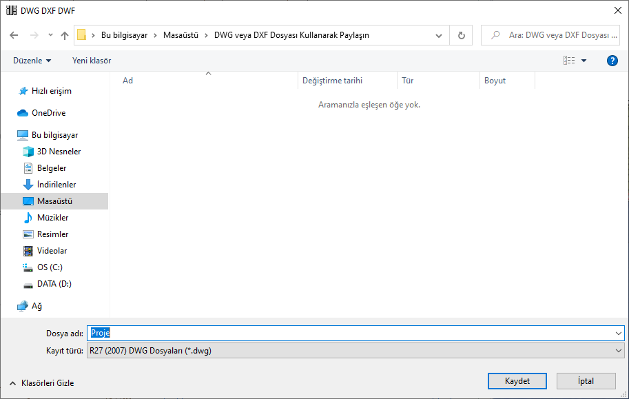
Task: Select 3D Nesneler folder in sidebar
Action: pyautogui.click(x=59, y=152)
